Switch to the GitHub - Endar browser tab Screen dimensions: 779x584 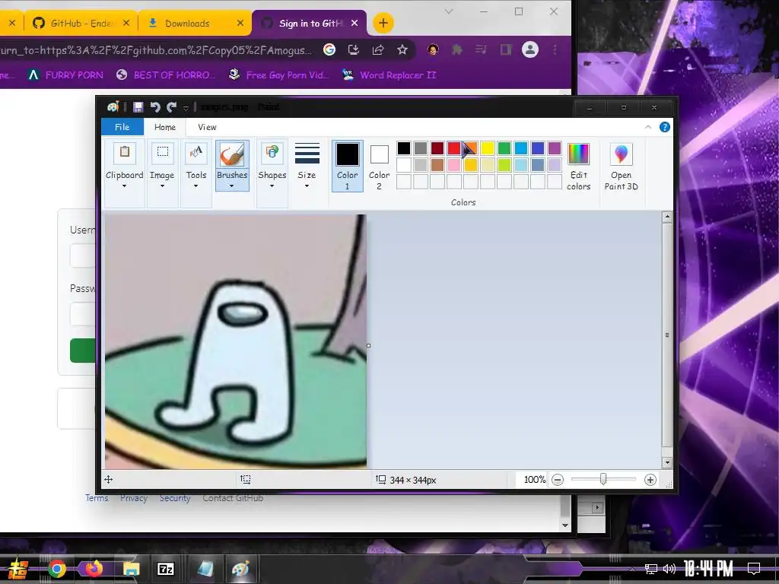coord(81,24)
